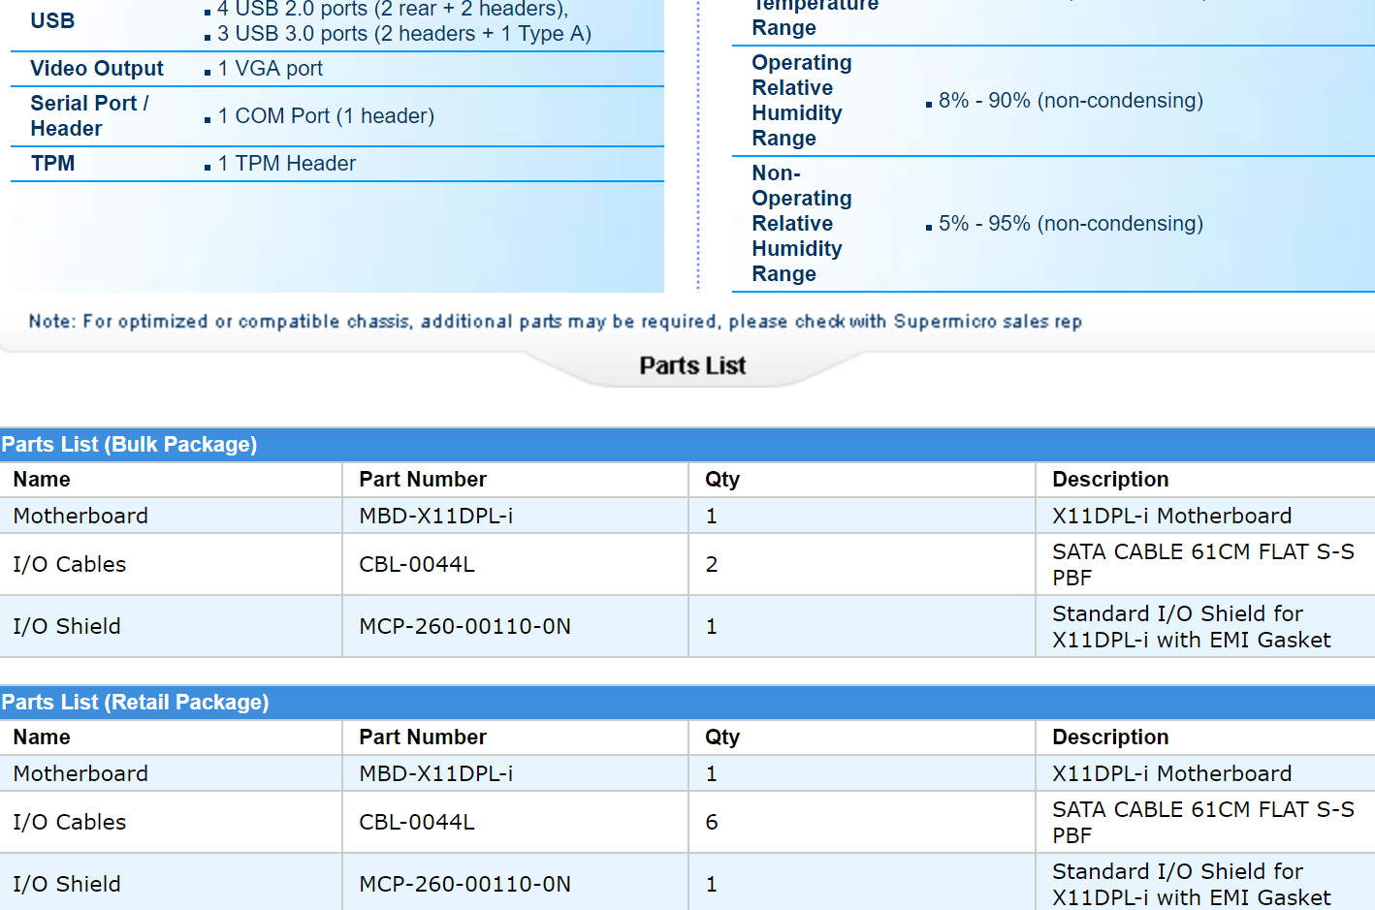Click the "Serial Port / Header" label
Image resolution: width=1375 pixels, height=910 pixels.
pos(89,116)
